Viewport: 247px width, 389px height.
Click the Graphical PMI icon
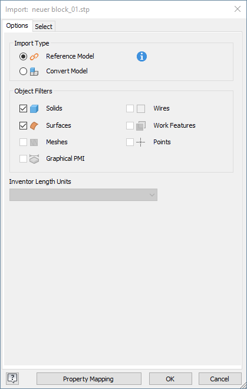34,159
